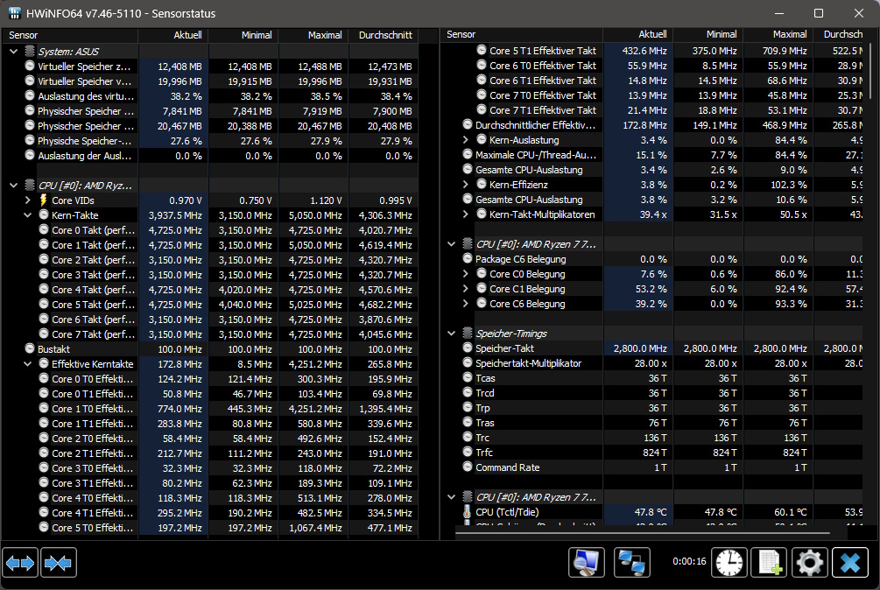This screenshot has width=880, height=590.
Task: Click the left pane Durchschnitt column header
Action: click(x=384, y=35)
